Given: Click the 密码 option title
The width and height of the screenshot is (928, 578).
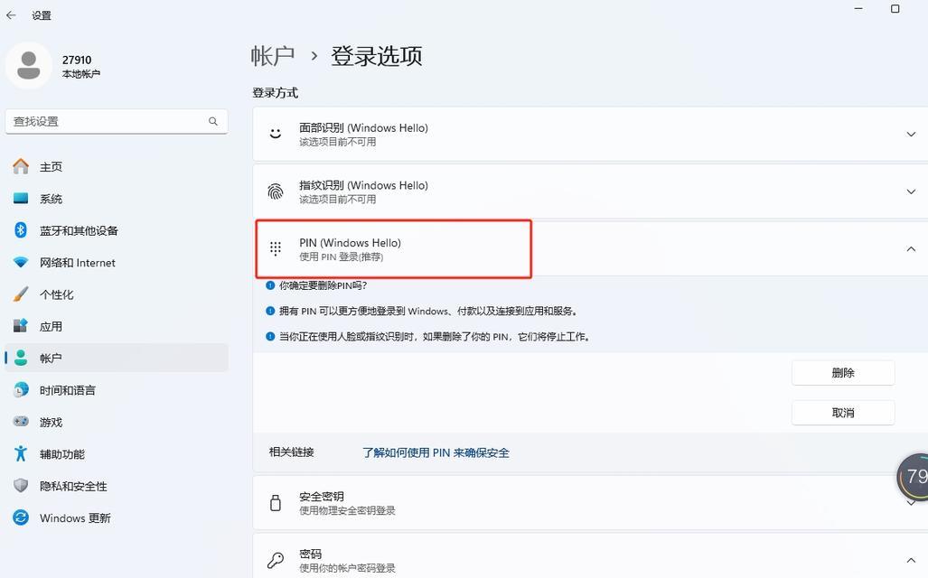Looking at the screenshot, I should point(310,554).
